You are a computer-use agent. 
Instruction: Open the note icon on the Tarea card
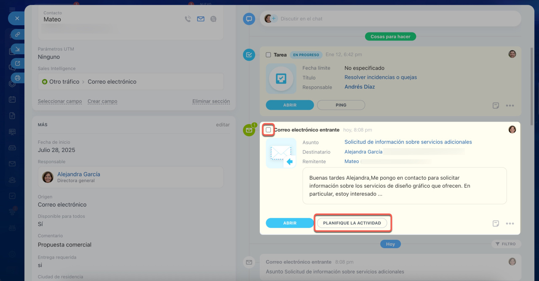(x=496, y=106)
